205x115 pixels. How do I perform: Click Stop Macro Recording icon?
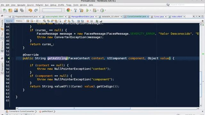point(92,21)
